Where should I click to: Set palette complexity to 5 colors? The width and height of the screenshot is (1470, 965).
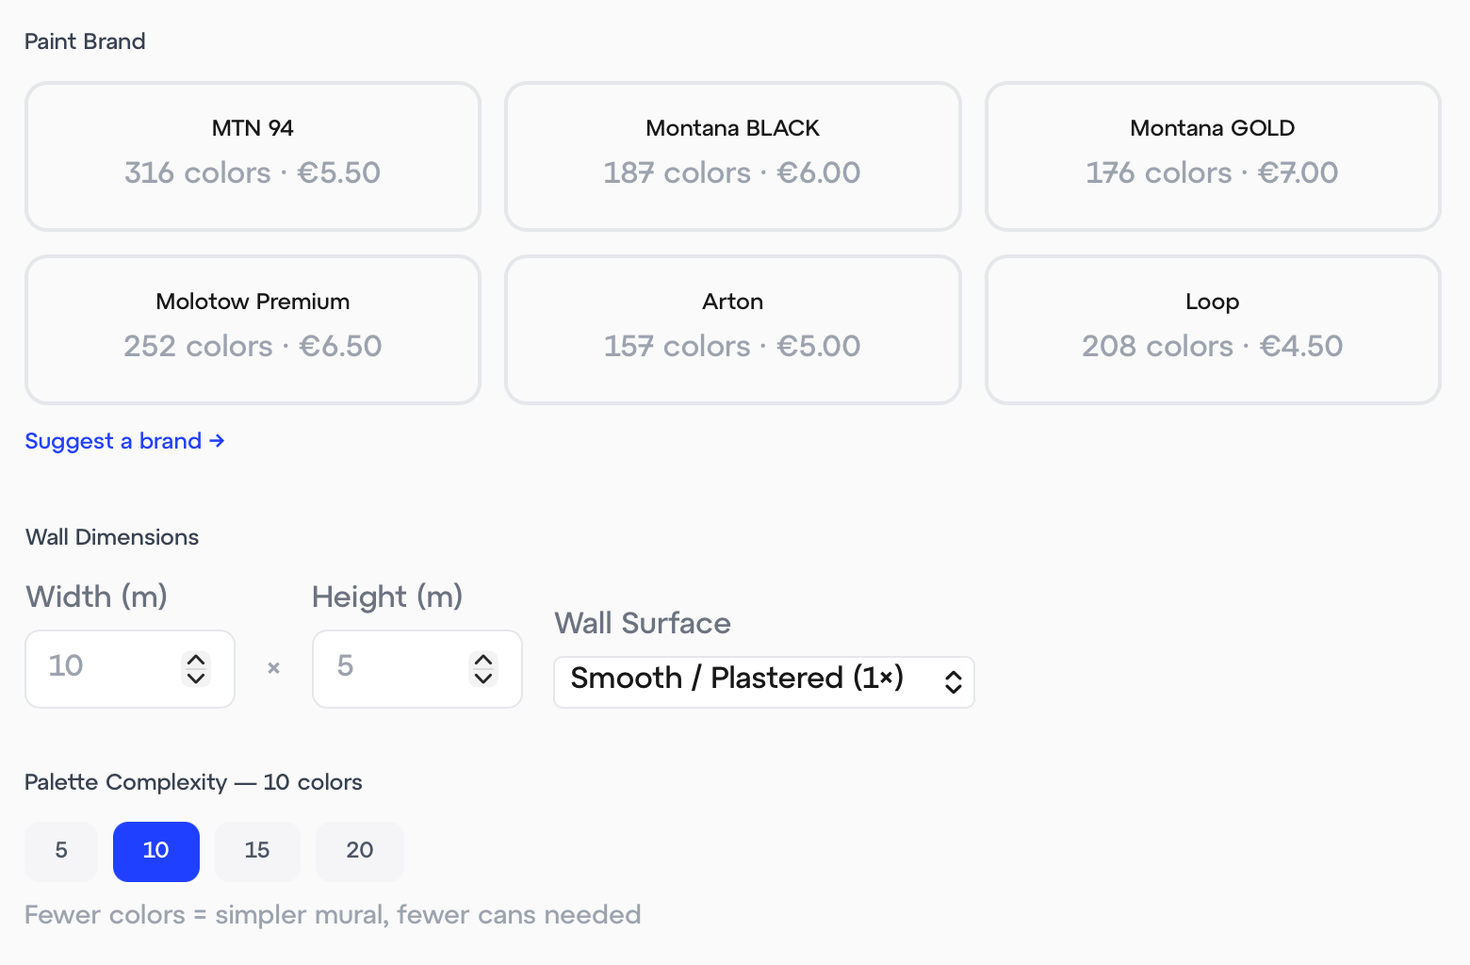61,851
